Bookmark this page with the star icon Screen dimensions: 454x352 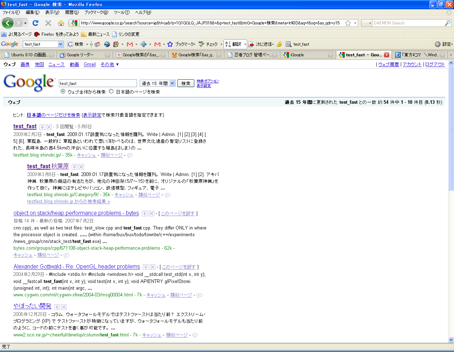(348, 23)
